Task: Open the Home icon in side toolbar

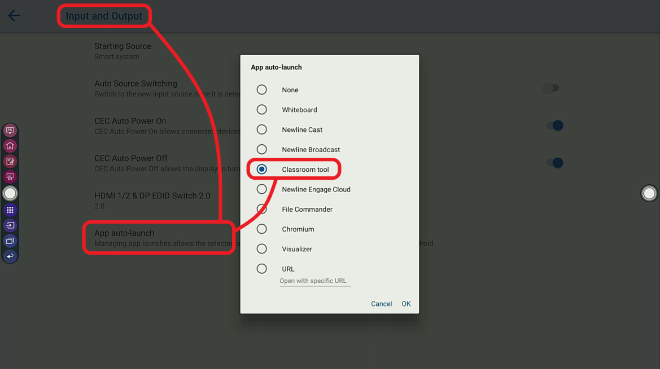Action: click(10, 146)
